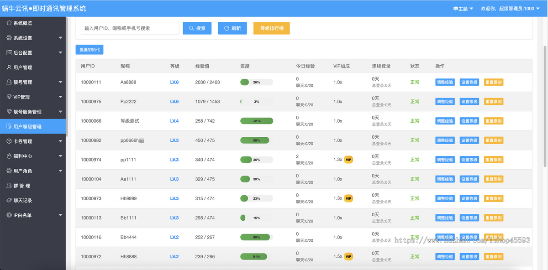This screenshot has height=270, width=548.
Task: Open the 超级管理员 account dropdown arrow
Action: coord(539,9)
